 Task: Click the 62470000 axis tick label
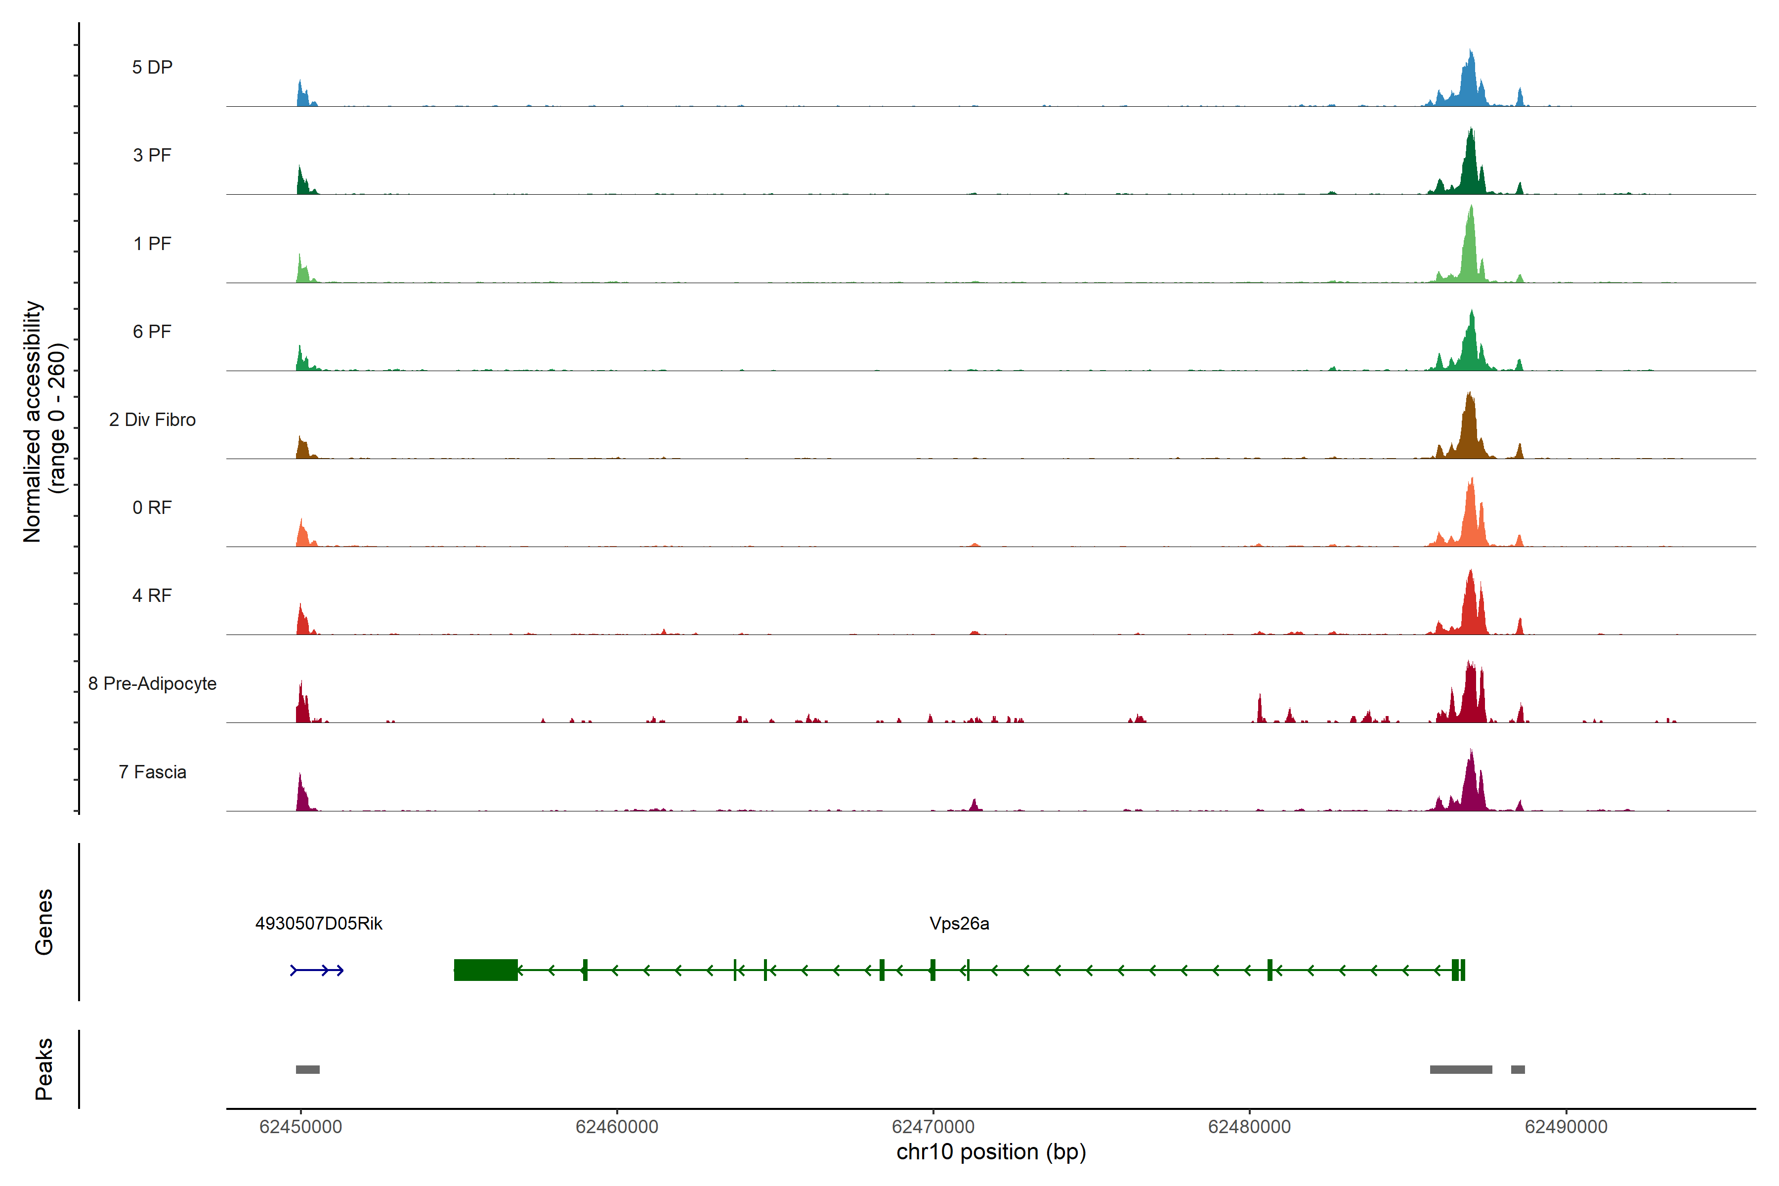[x=932, y=1127]
